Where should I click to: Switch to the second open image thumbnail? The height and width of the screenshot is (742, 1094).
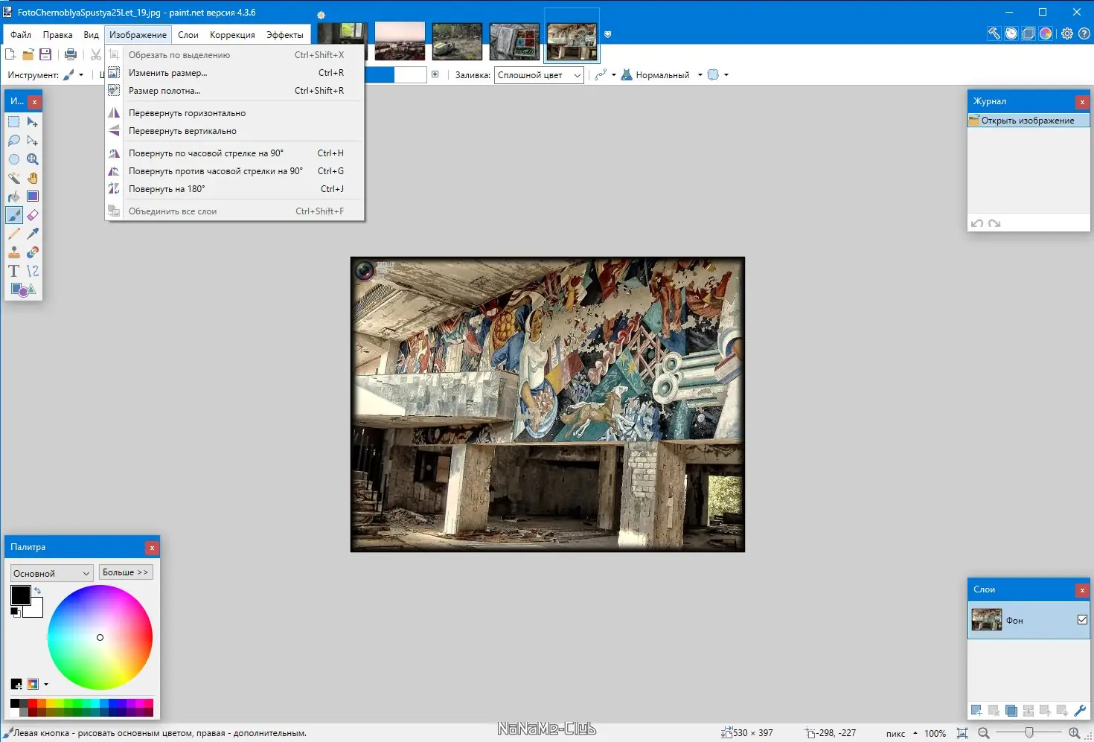pyautogui.click(x=400, y=41)
